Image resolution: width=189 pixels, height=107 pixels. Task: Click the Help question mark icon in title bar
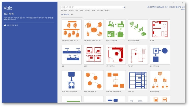173,3
